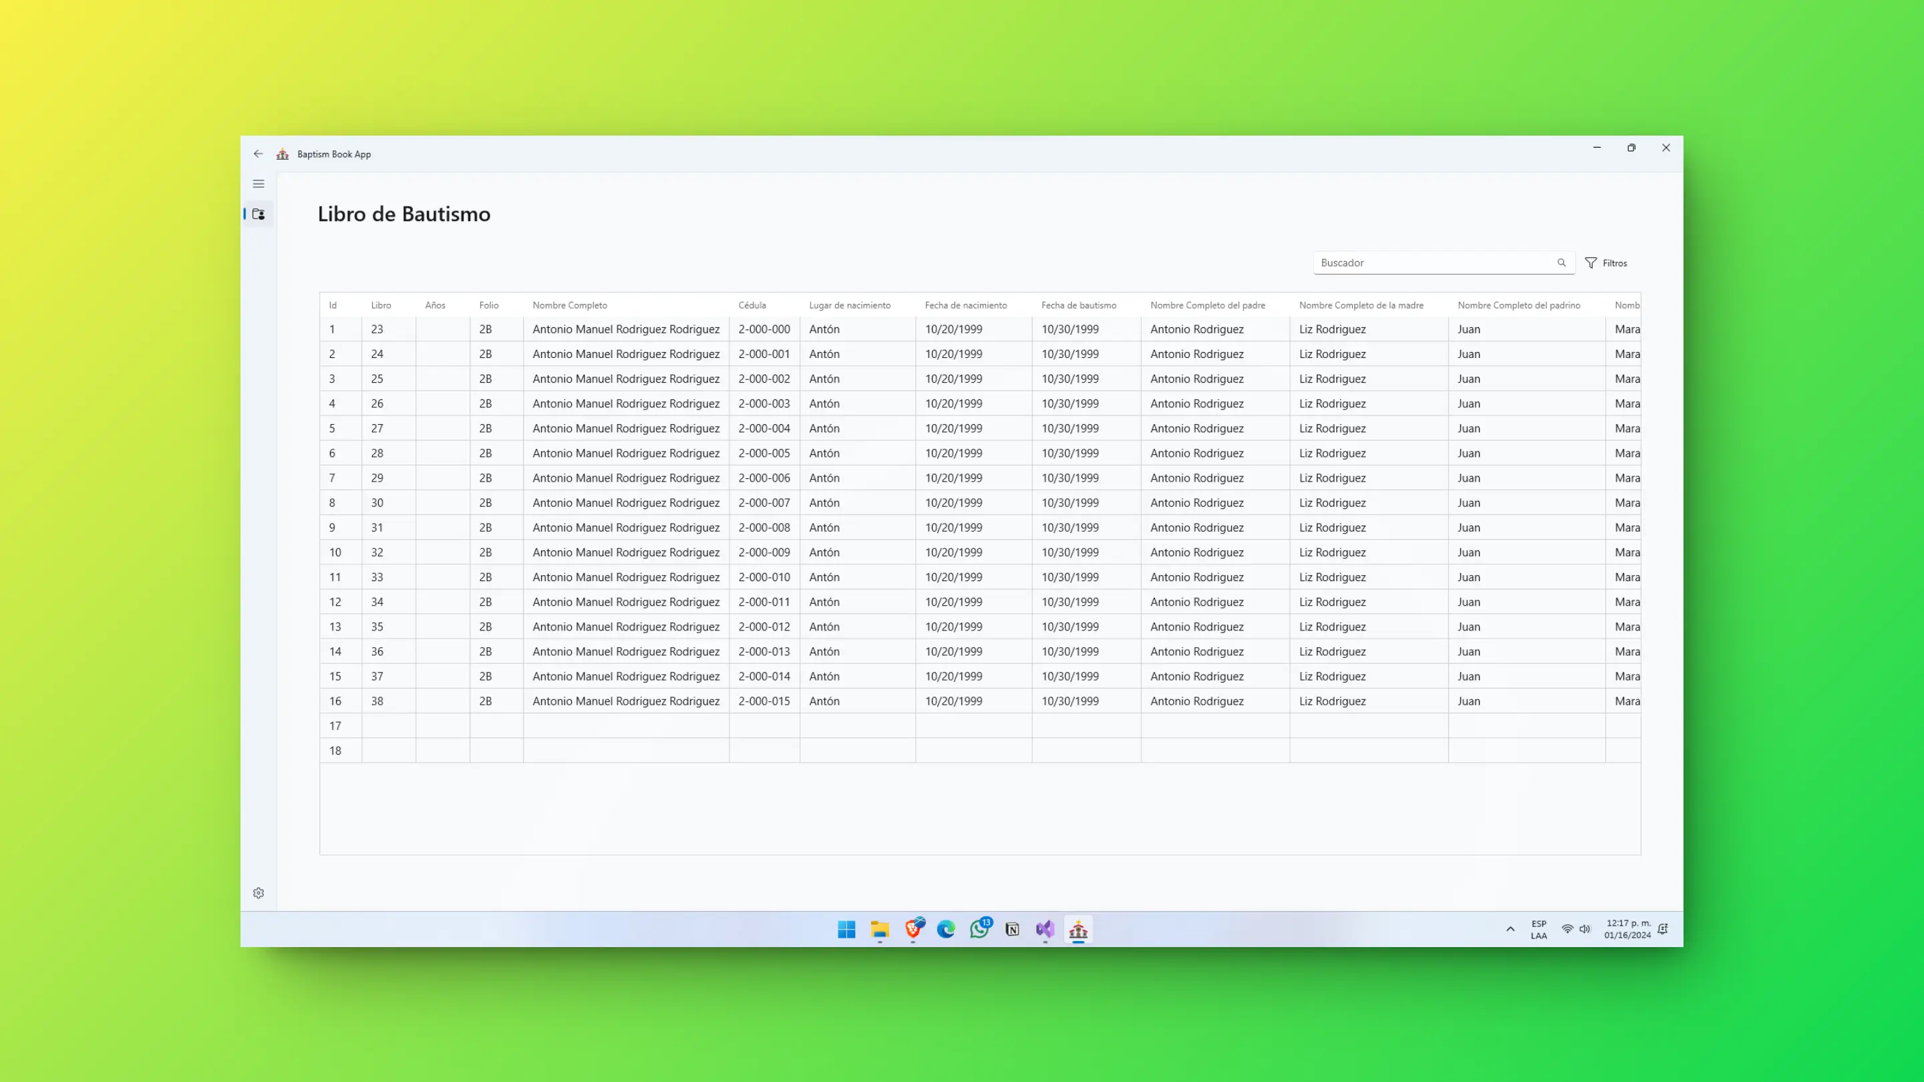The width and height of the screenshot is (1924, 1082).
Task: Open settings gear in sidebar
Action: pos(259,893)
